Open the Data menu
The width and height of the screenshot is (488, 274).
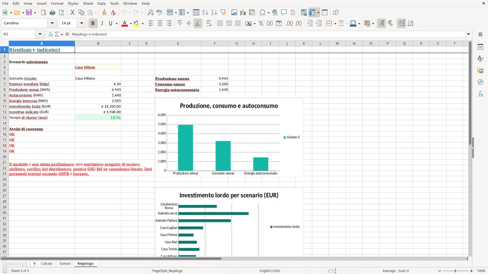tap(101, 3)
